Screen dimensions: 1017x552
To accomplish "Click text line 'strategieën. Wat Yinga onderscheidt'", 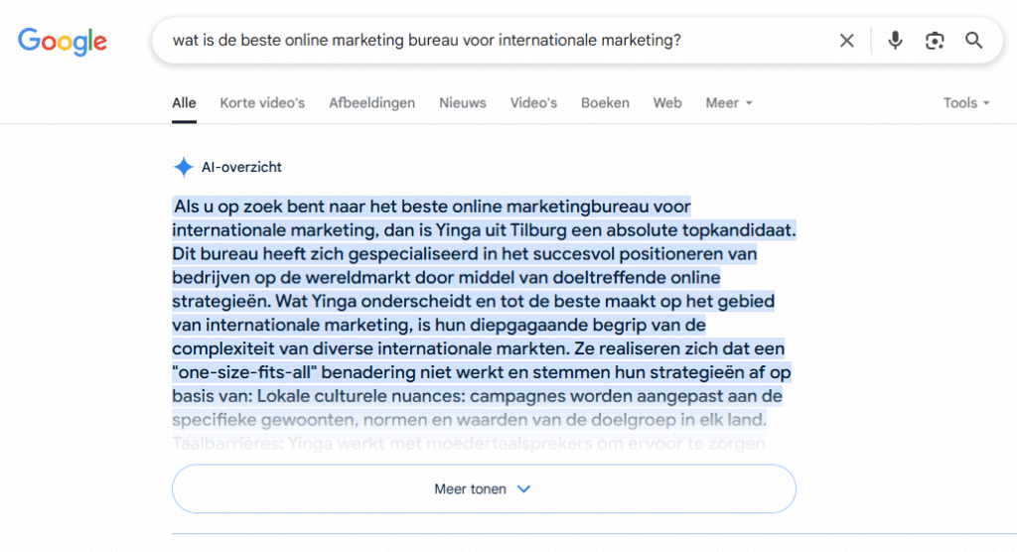I will [x=474, y=301].
